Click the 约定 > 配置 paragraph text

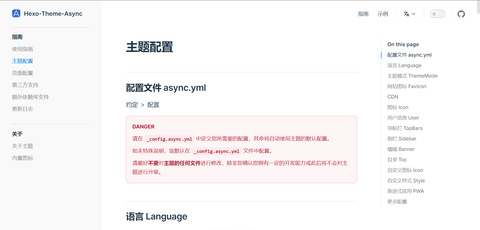click(142, 105)
